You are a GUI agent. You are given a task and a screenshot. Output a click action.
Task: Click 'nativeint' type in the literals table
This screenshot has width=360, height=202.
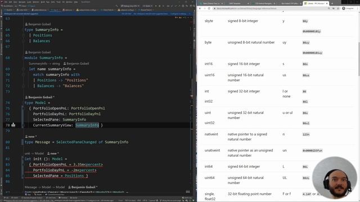coord(211,134)
